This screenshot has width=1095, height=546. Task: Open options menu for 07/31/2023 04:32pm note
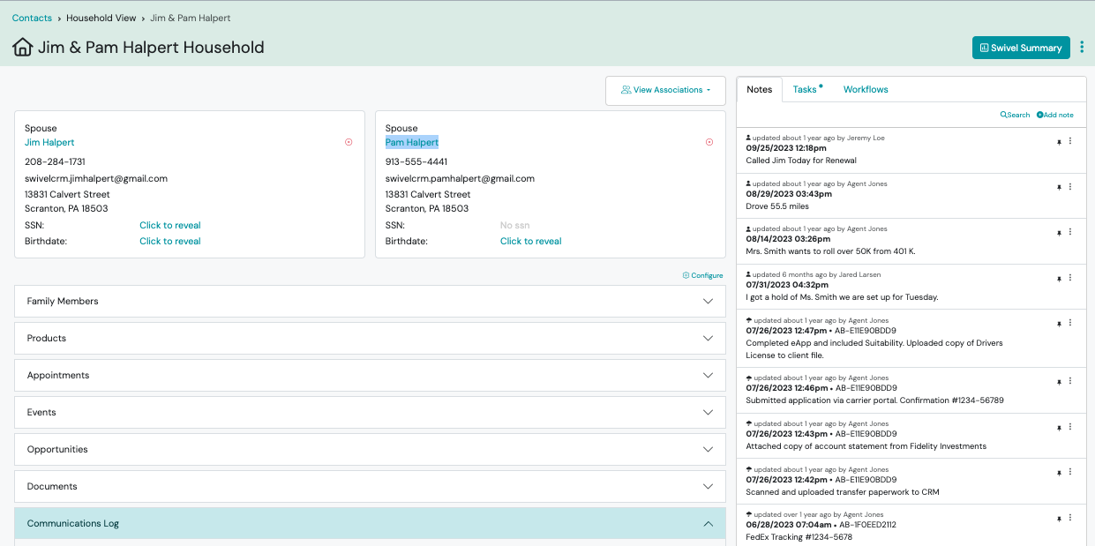[x=1070, y=278]
